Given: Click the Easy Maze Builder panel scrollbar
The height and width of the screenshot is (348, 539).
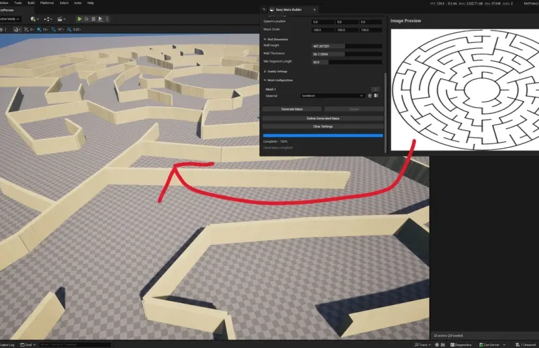Looking at the screenshot, I should click(x=385, y=113).
